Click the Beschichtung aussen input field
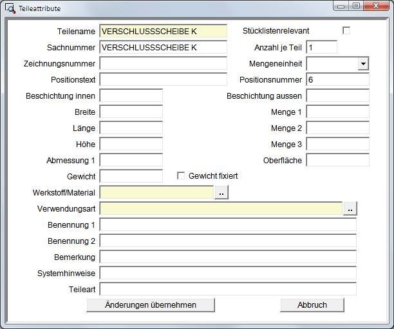The width and height of the screenshot is (394, 329). tap(337, 95)
